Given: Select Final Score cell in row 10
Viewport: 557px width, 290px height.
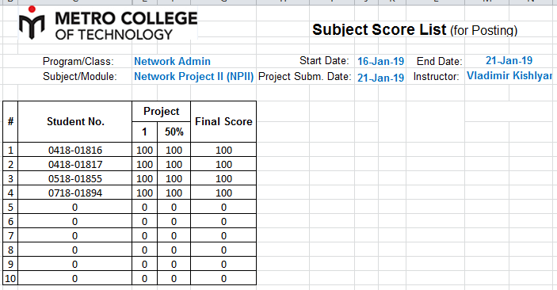Looking at the screenshot, I should [x=223, y=278].
